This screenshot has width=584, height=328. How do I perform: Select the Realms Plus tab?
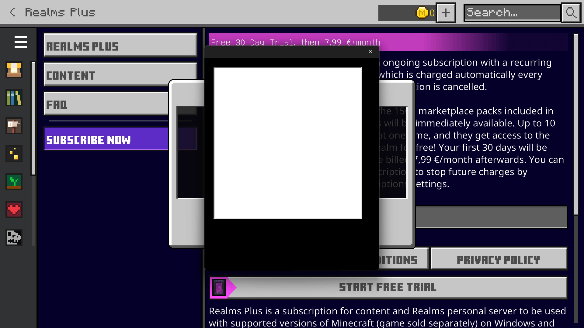[120, 46]
